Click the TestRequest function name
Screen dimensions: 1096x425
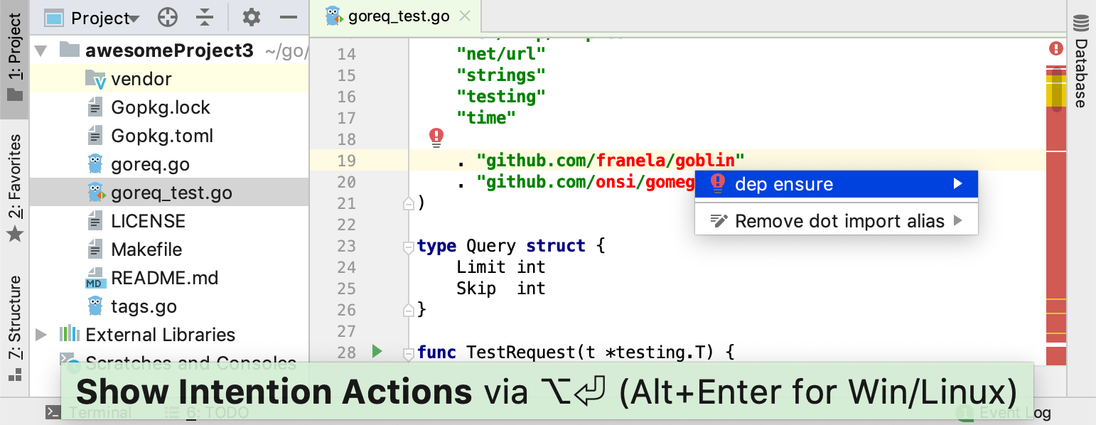coord(520,353)
